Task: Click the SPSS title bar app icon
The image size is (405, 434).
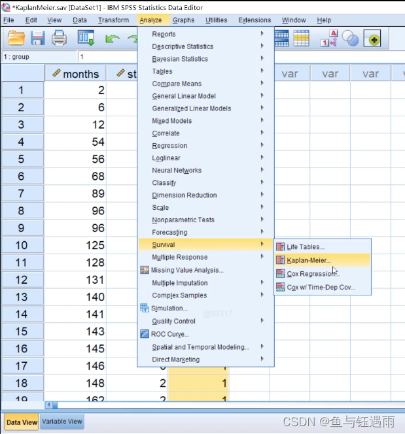Action: tap(5, 7)
